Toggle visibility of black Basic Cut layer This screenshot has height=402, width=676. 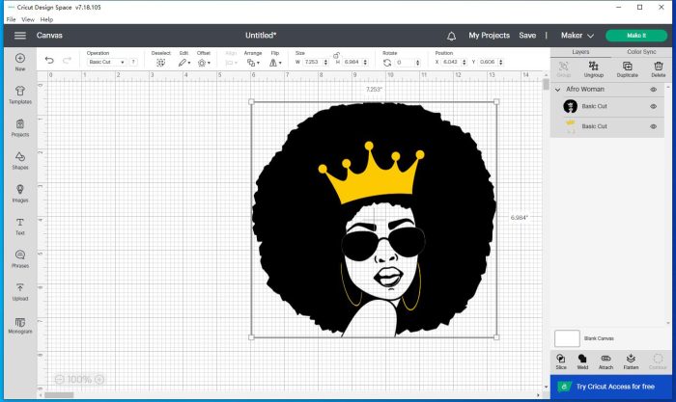pos(653,106)
